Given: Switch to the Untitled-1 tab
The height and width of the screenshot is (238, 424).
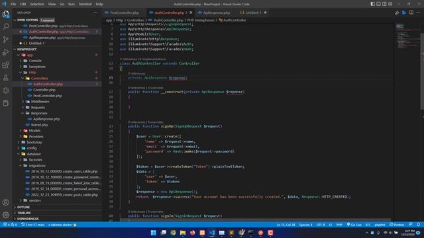Looking at the screenshot, I should coord(253,13).
